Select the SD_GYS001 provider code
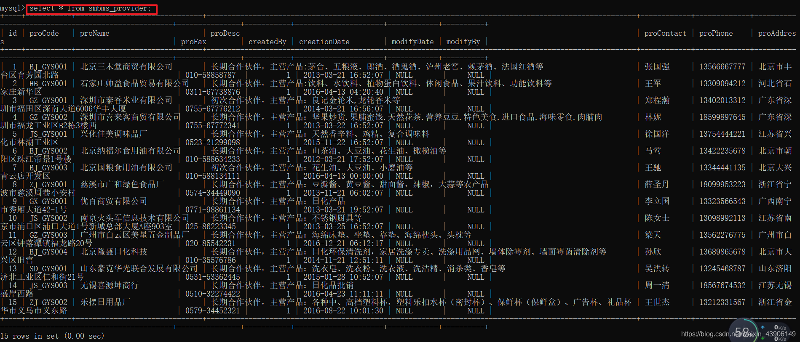This screenshot has width=800, height=342. click(x=48, y=269)
